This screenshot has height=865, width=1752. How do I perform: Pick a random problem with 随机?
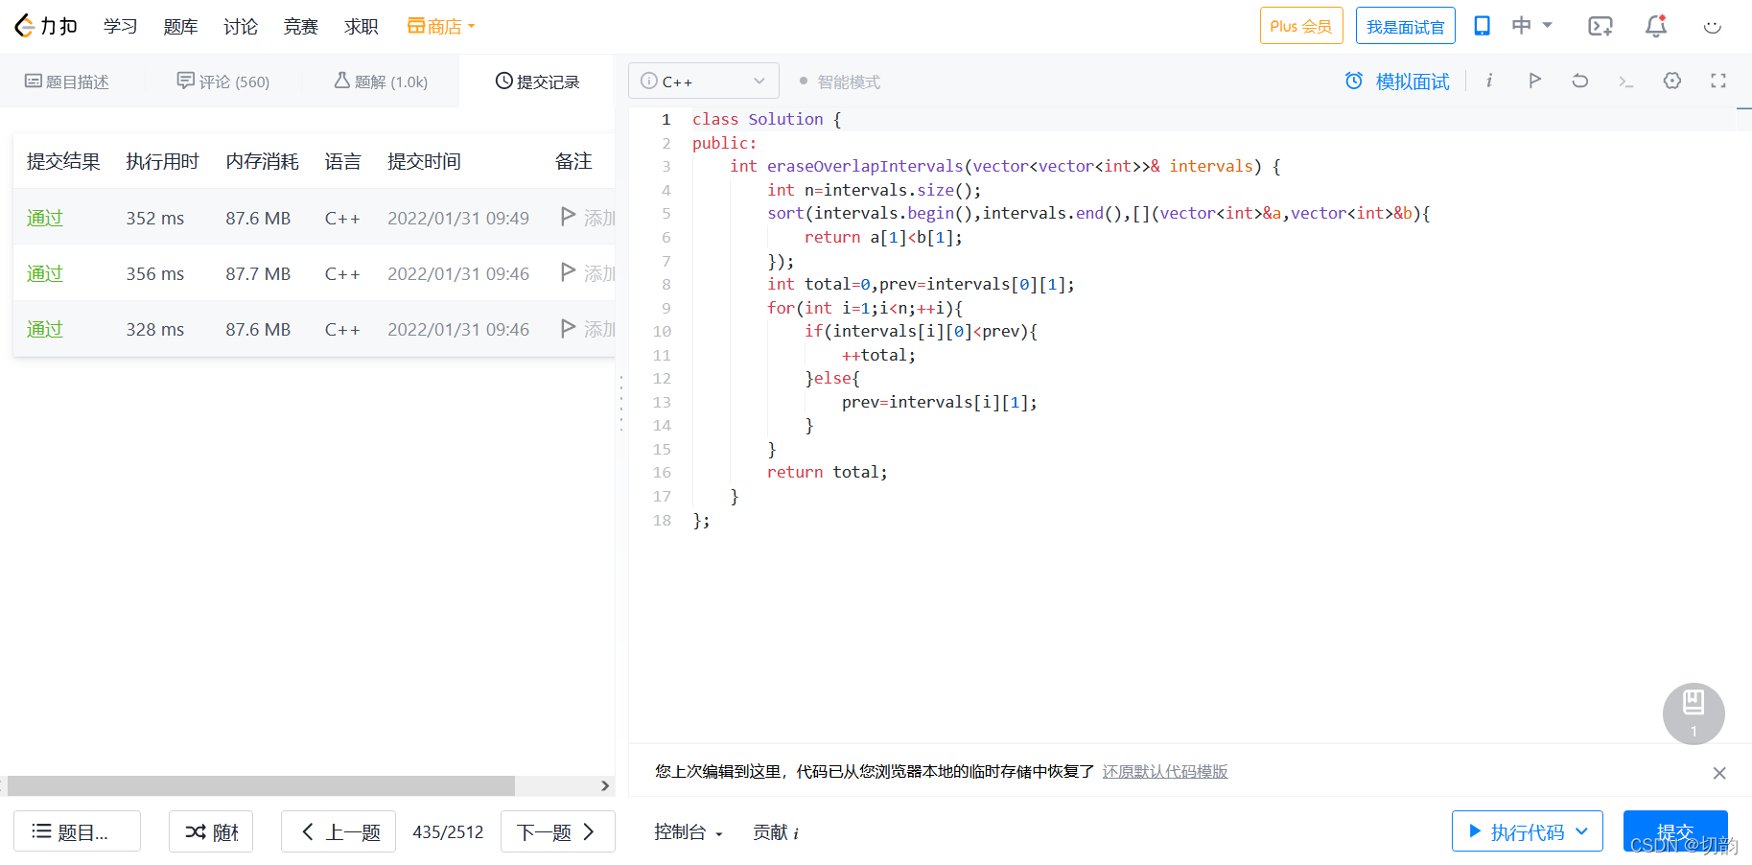click(x=211, y=831)
